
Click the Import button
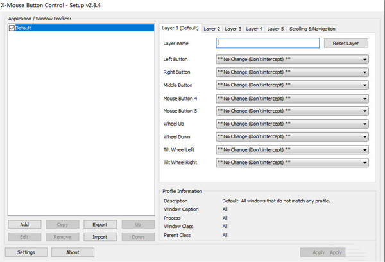click(99, 237)
